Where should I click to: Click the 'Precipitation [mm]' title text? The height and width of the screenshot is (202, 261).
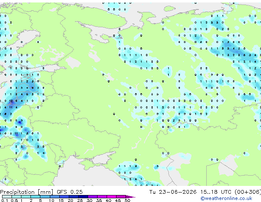27,192
